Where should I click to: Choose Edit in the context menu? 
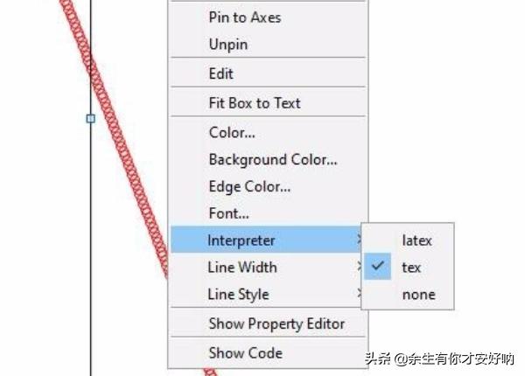coord(221,73)
